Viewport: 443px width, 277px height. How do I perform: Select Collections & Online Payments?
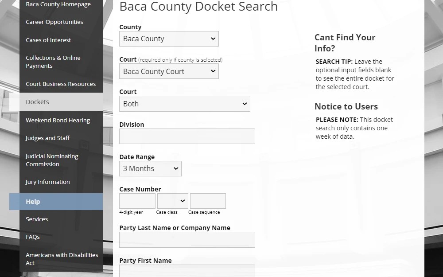click(x=53, y=62)
